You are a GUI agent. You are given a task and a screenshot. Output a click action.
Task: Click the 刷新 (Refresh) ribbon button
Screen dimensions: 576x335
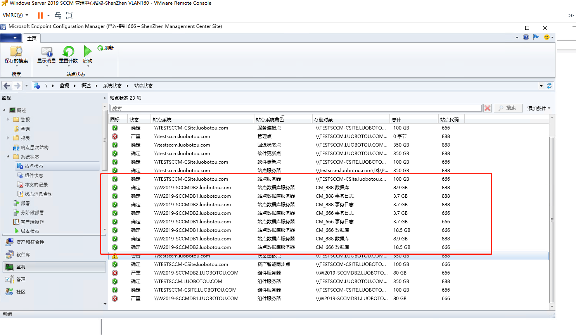tap(106, 48)
